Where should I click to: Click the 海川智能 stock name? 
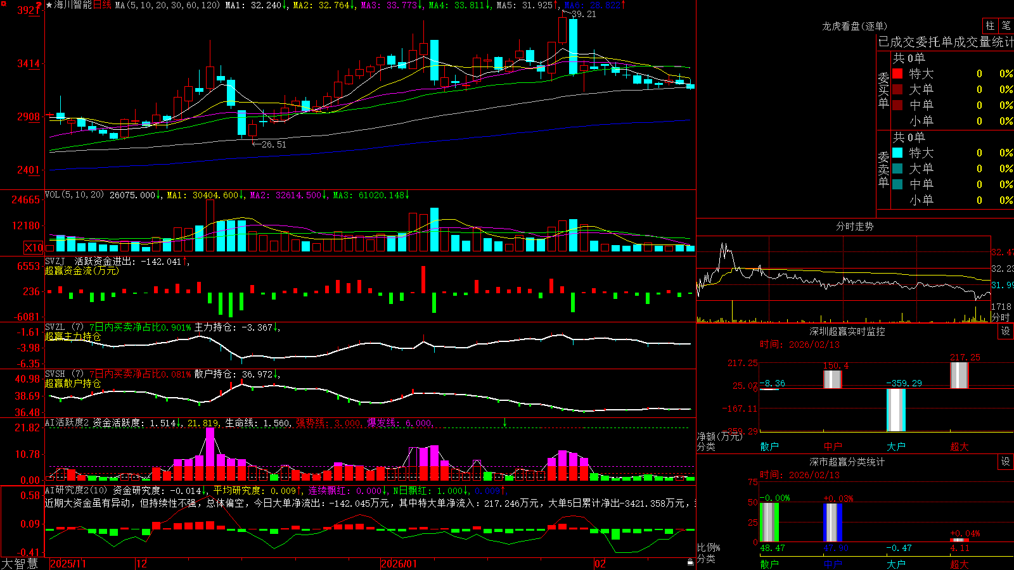[x=73, y=5]
